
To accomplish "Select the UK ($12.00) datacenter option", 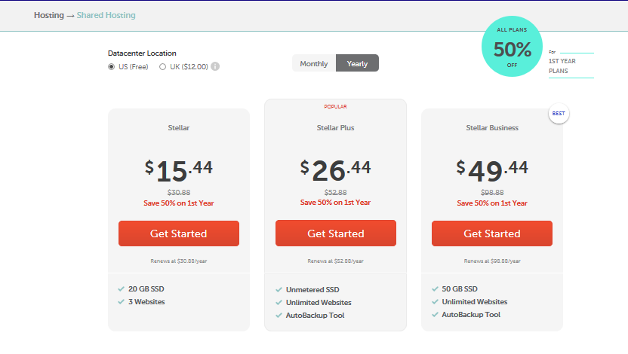I will tap(162, 67).
